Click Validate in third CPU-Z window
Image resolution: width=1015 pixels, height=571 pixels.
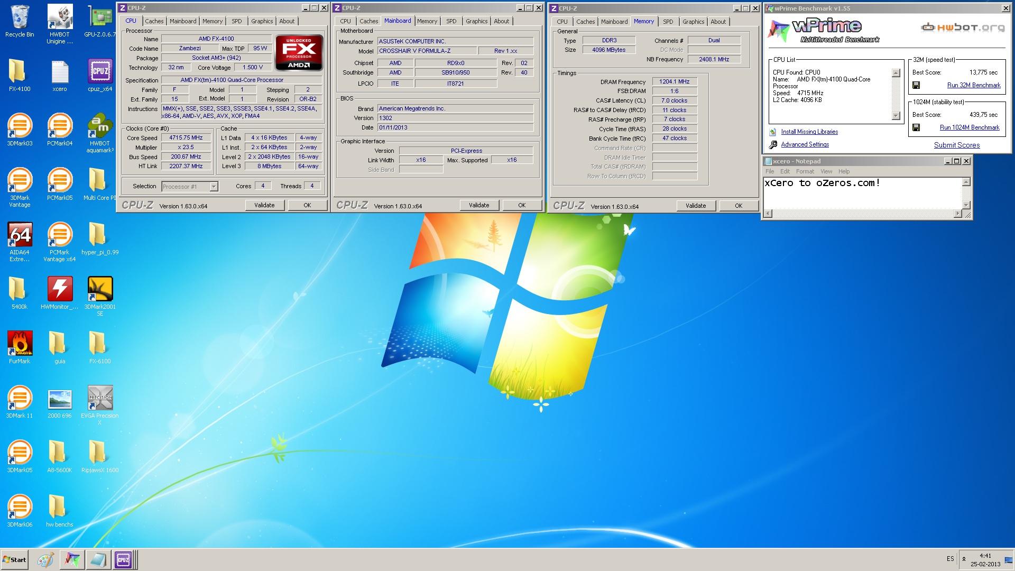(x=696, y=206)
